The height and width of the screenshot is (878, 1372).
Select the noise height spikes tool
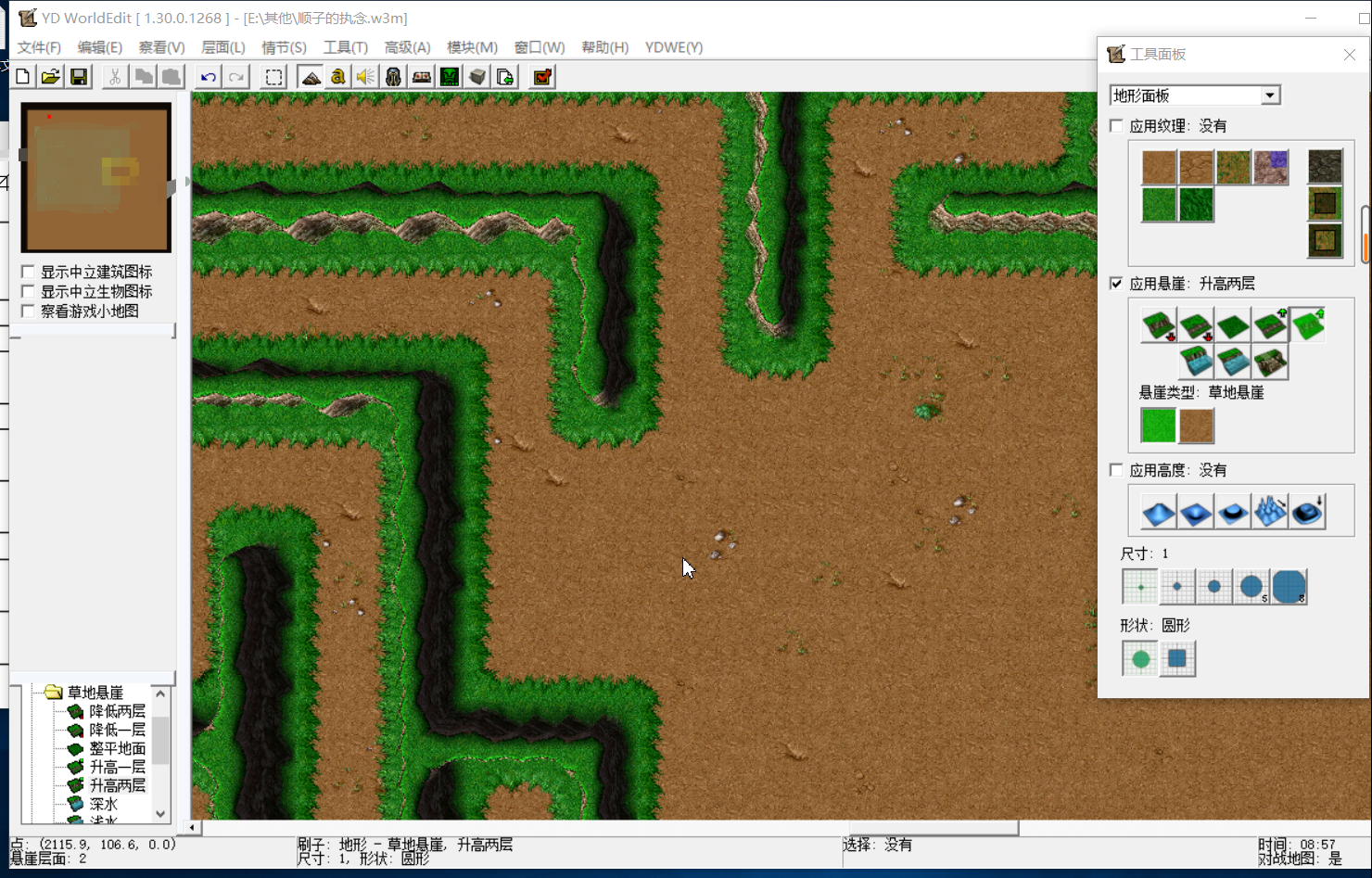pos(1270,512)
